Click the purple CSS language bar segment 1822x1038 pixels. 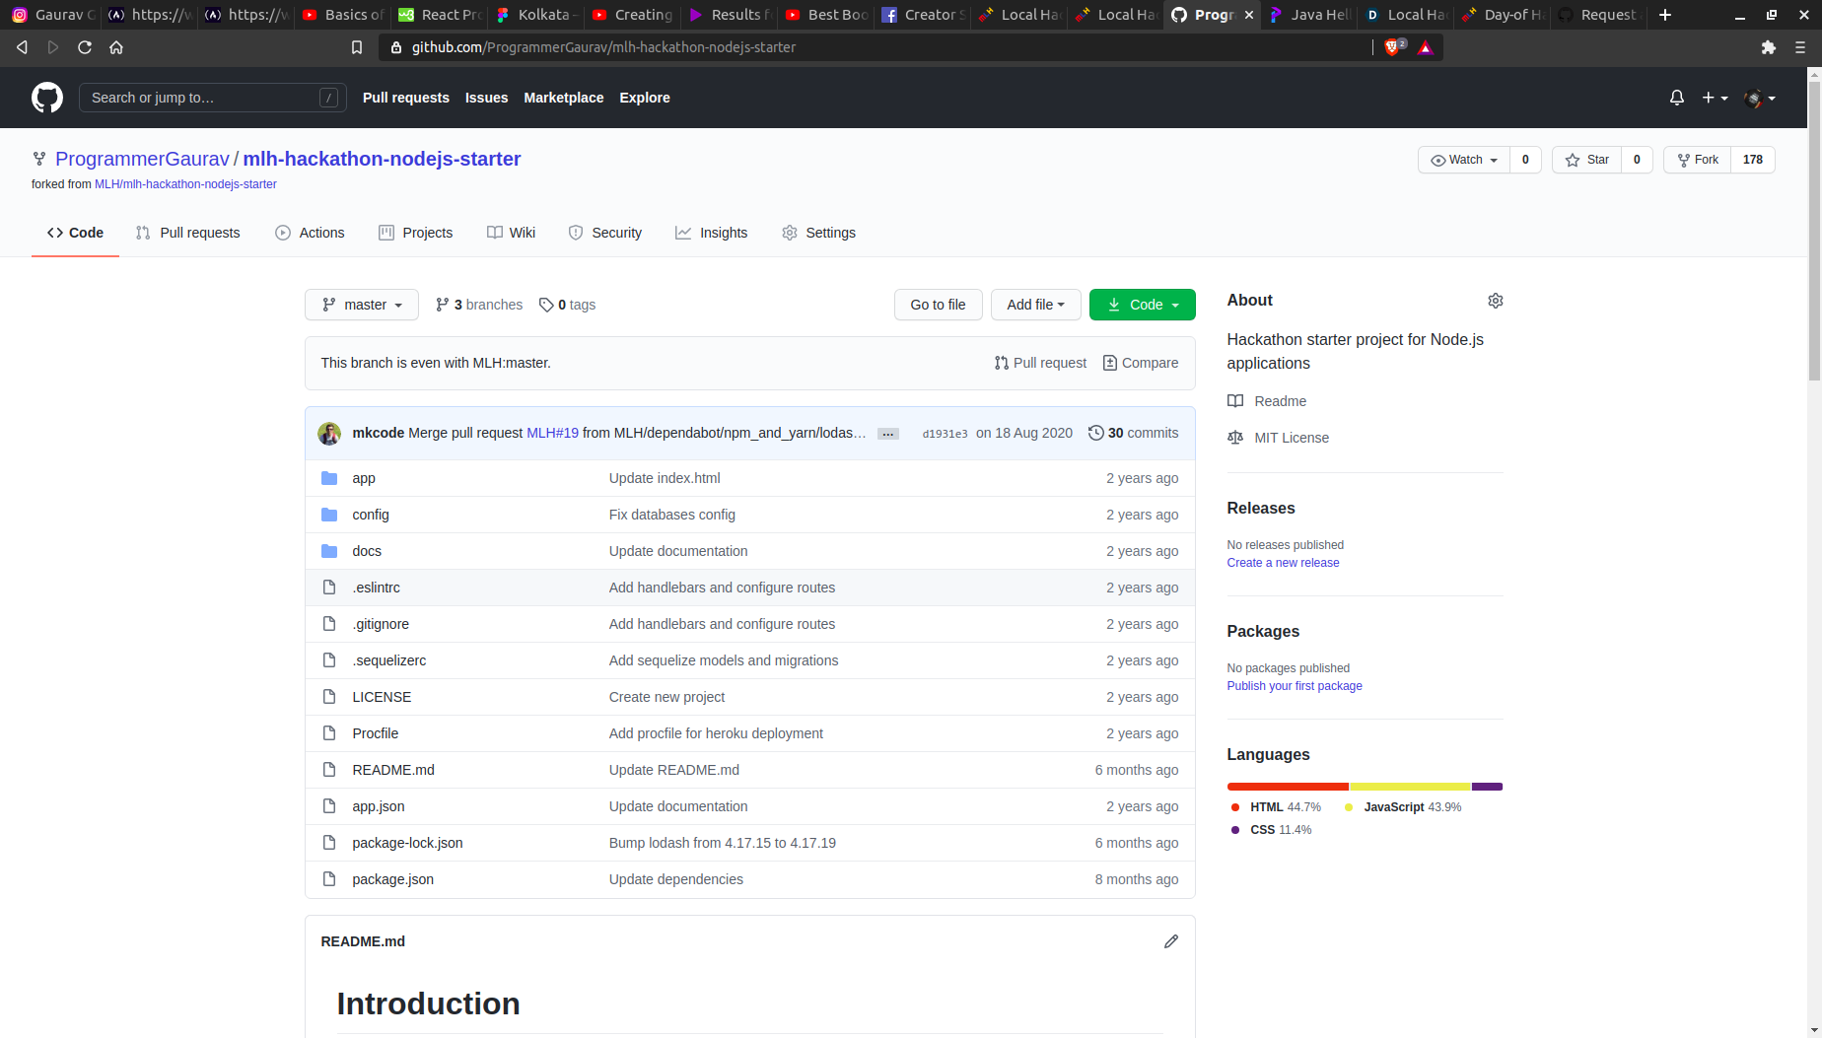click(1487, 787)
